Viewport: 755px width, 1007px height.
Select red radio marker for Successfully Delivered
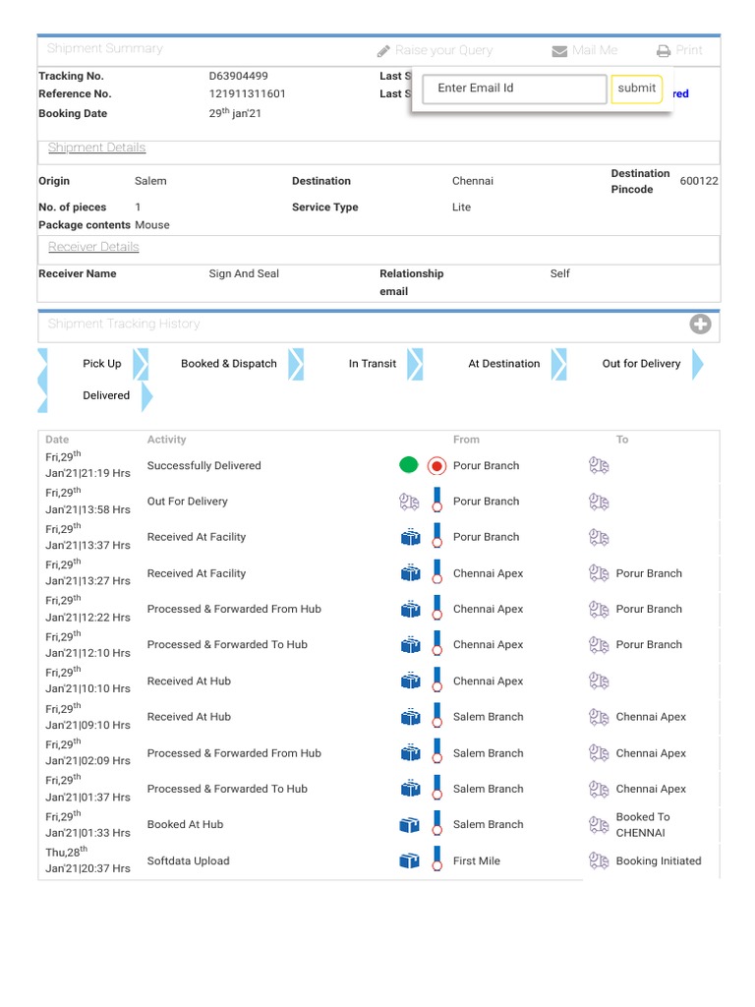click(x=436, y=466)
